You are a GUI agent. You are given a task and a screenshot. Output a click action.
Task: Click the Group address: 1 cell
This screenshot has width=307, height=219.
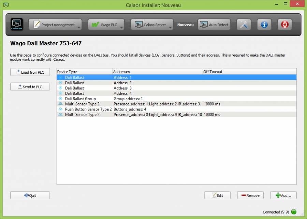[x=128, y=99]
